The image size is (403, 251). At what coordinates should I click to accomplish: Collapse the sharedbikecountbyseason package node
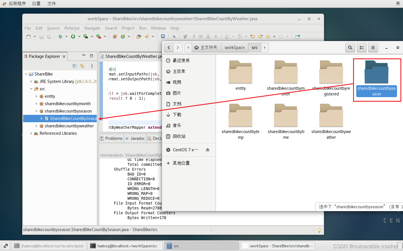37,111
